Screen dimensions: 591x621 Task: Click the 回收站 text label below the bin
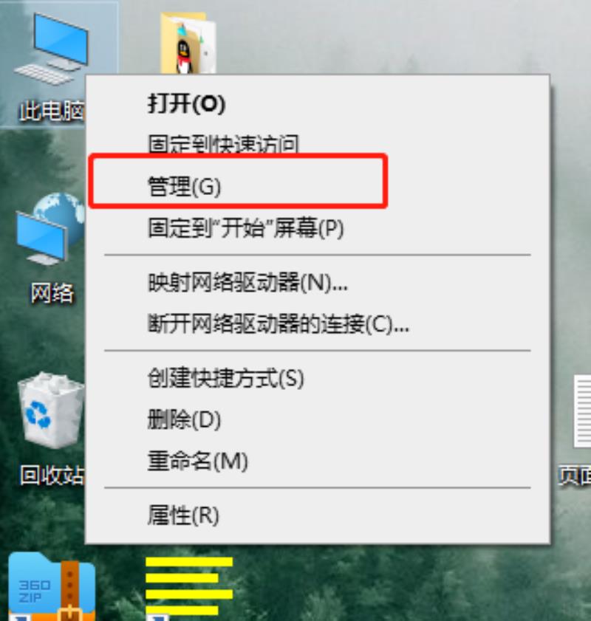[x=52, y=476]
